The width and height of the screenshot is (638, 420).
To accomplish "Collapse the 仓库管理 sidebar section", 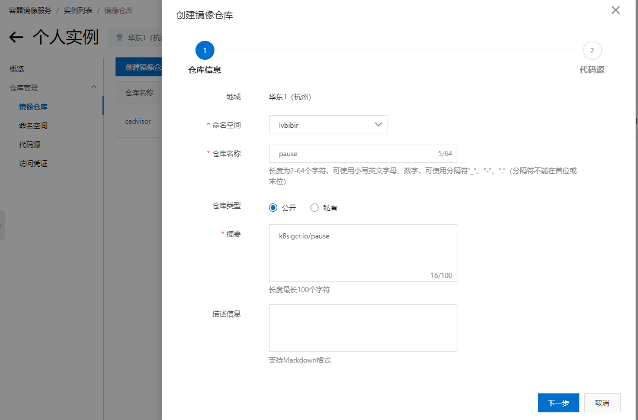I will [x=93, y=88].
